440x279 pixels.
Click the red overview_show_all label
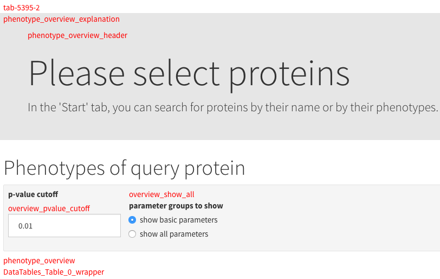click(x=161, y=194)
